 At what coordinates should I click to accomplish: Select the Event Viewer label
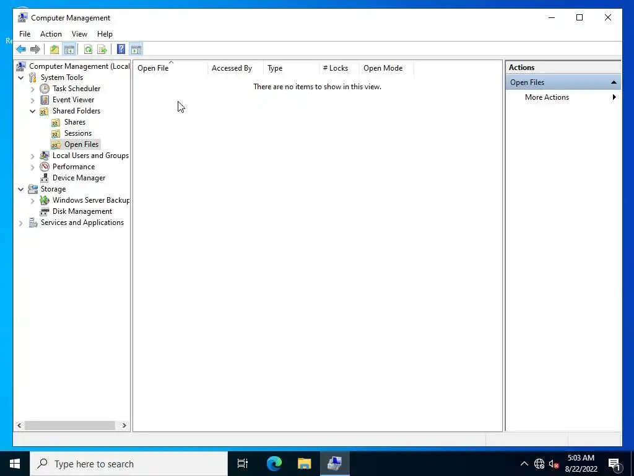pos(73,100)
